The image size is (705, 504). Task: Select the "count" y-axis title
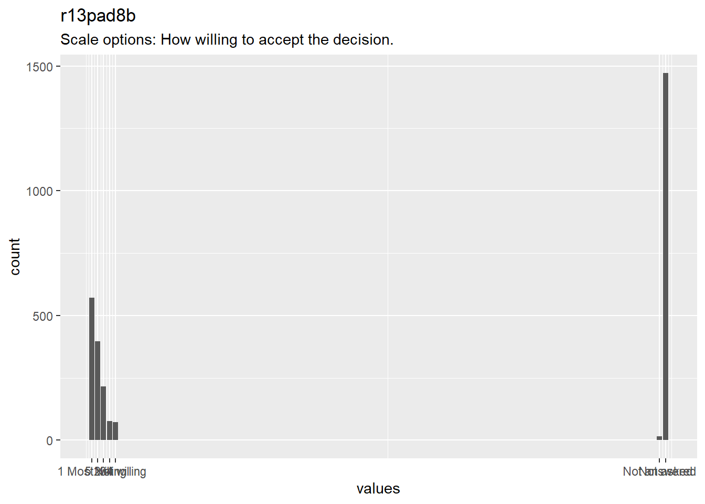pyautogui.click(x=15, y=256)
